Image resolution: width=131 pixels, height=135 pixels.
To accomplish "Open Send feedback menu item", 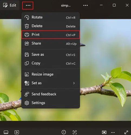I will (51, 94).
